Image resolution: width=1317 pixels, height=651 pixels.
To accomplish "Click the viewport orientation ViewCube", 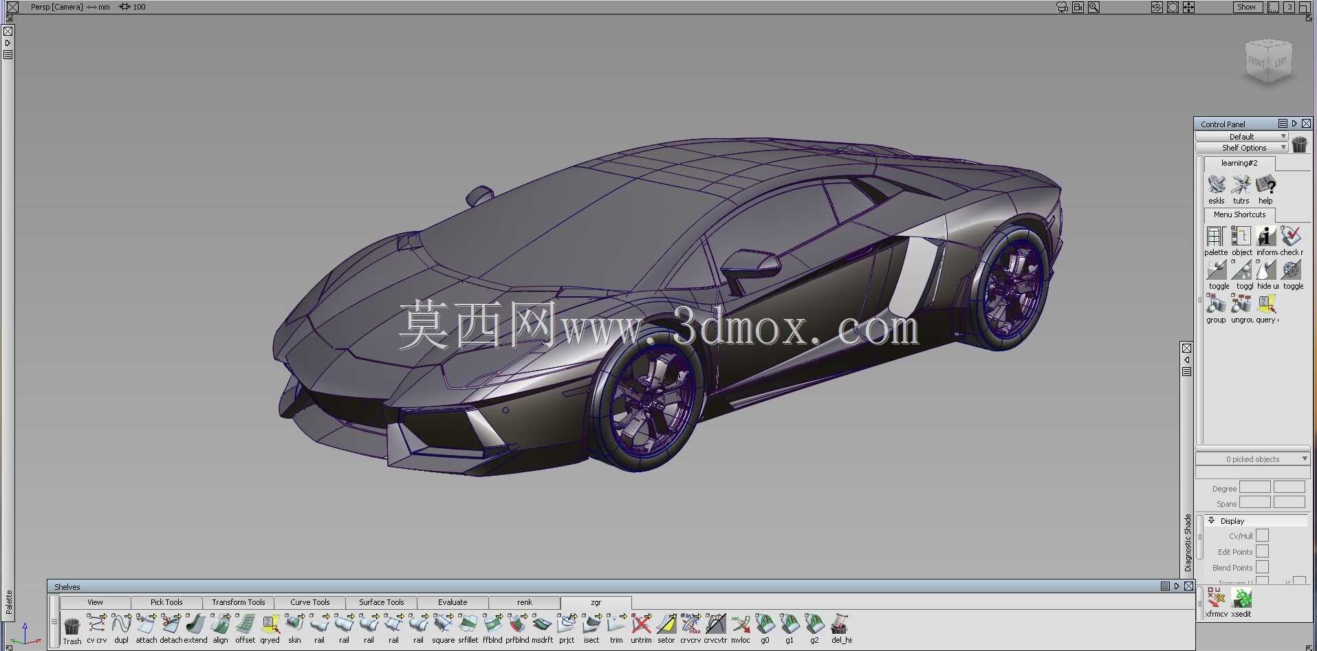I will (1269, 62).
